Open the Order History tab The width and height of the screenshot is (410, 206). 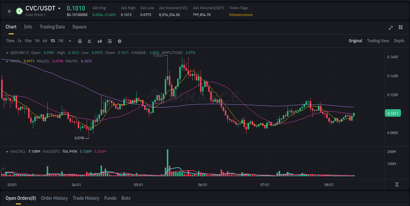tap(54, 198)
